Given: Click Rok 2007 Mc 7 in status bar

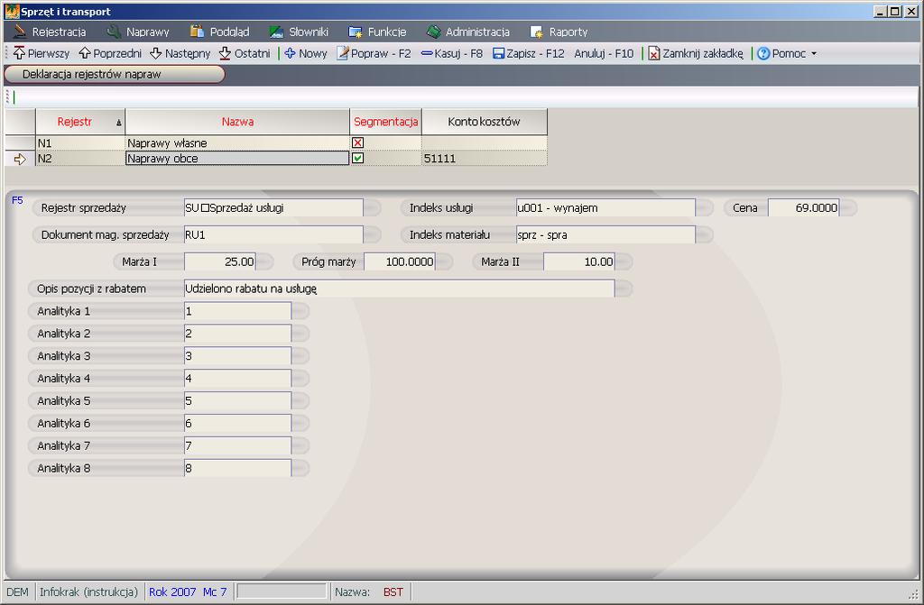Looking at the screenshot, I should (188, 592).
